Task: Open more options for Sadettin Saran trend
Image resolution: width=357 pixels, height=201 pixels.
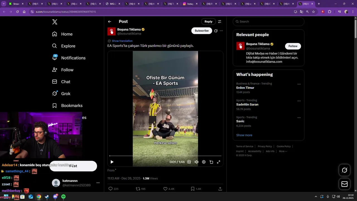Action: [x=299, y=101]
